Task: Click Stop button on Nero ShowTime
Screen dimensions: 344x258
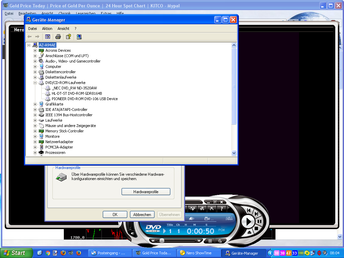Action: click(x=256, y=228)
